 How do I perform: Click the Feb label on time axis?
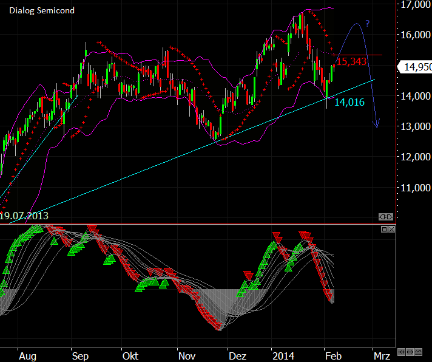coord(333,356)
